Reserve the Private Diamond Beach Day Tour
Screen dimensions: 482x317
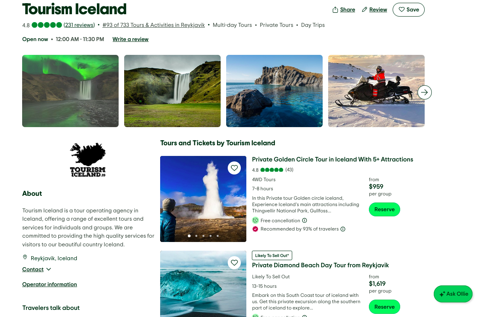pos(384,307)
